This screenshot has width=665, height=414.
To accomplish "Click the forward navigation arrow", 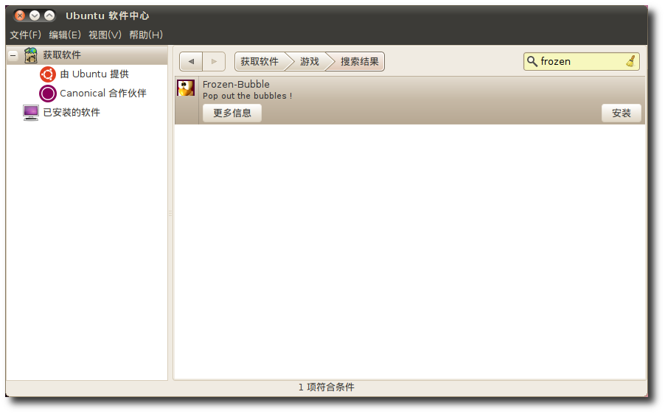I will pyautogui.click(x=214, y=61).
